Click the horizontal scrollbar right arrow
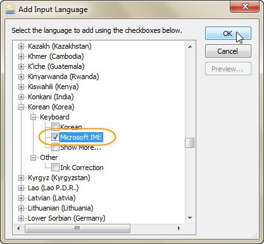The height and width of the screenshot is (244, 264). 179,228
